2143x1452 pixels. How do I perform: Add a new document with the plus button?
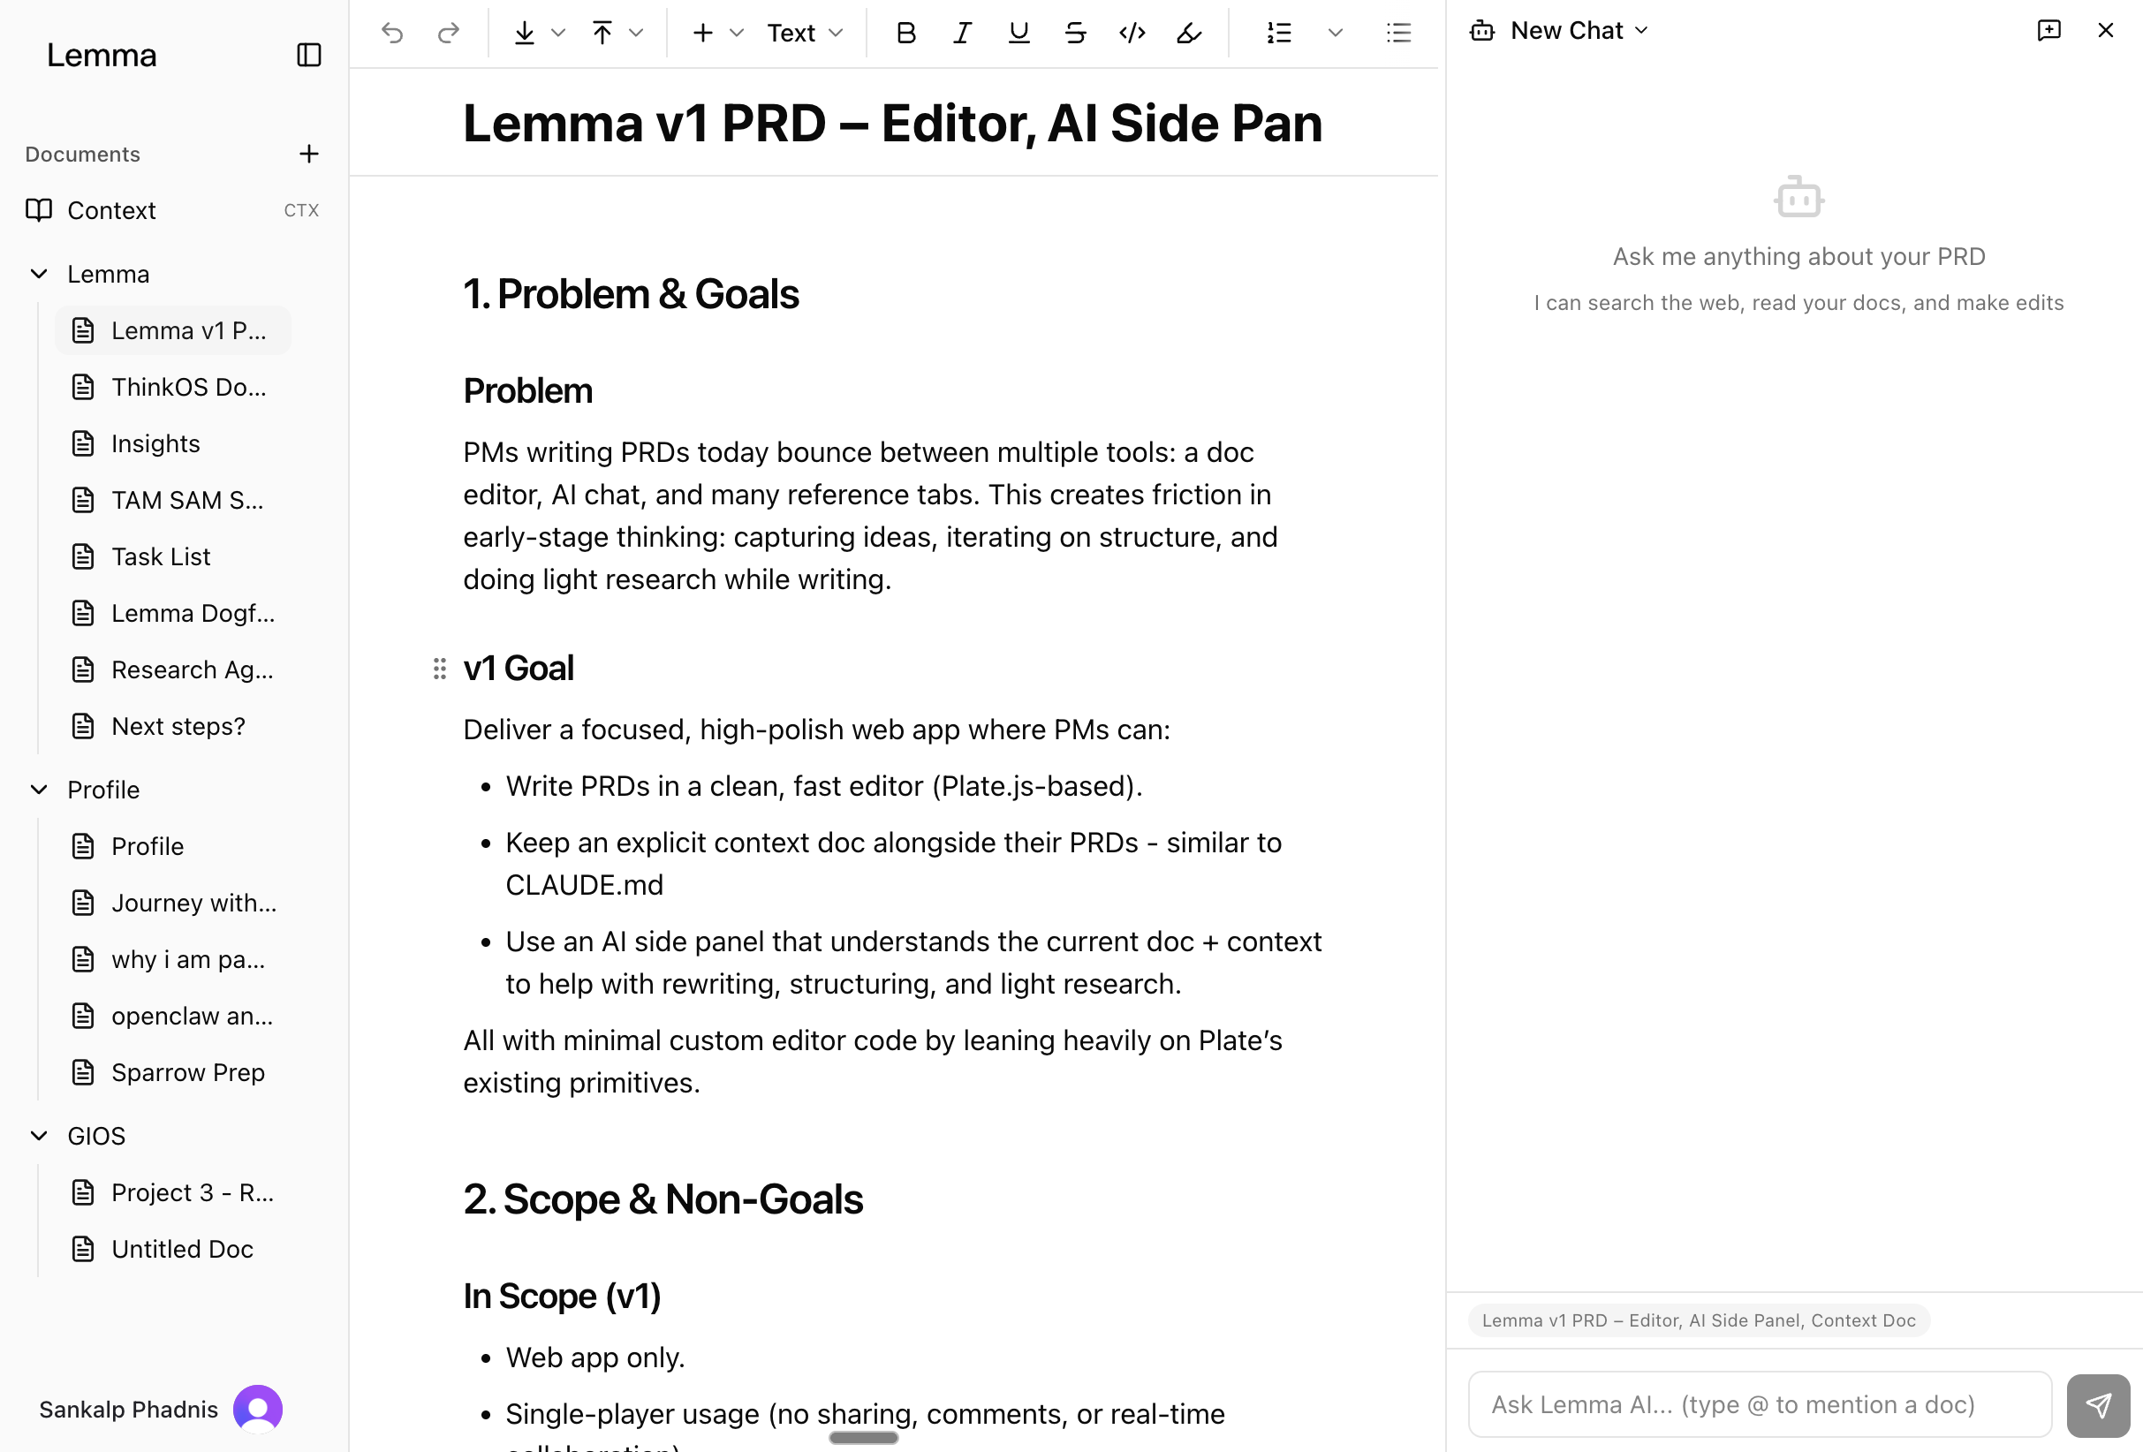(x=309, y=153)
